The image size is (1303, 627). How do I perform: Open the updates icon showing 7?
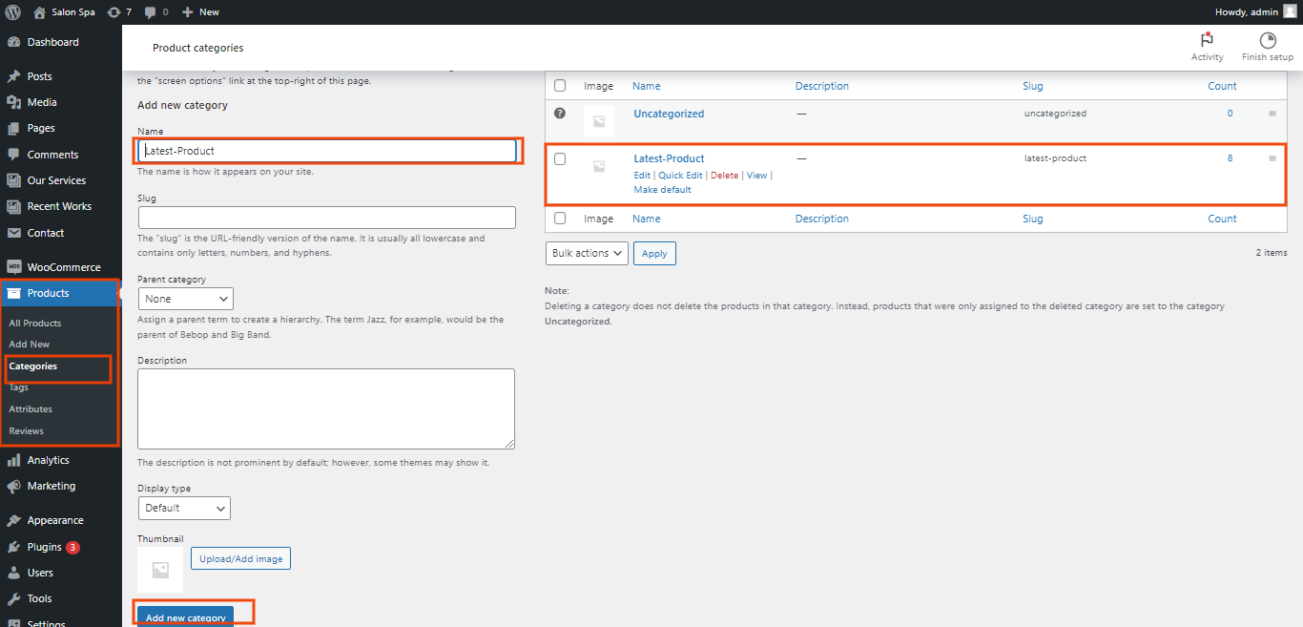pos(114,11)
